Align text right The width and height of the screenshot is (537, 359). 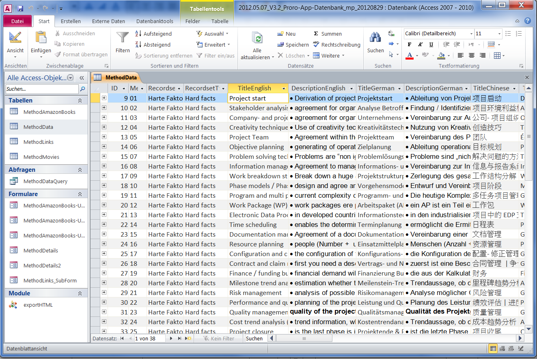[x=482, y=56]
